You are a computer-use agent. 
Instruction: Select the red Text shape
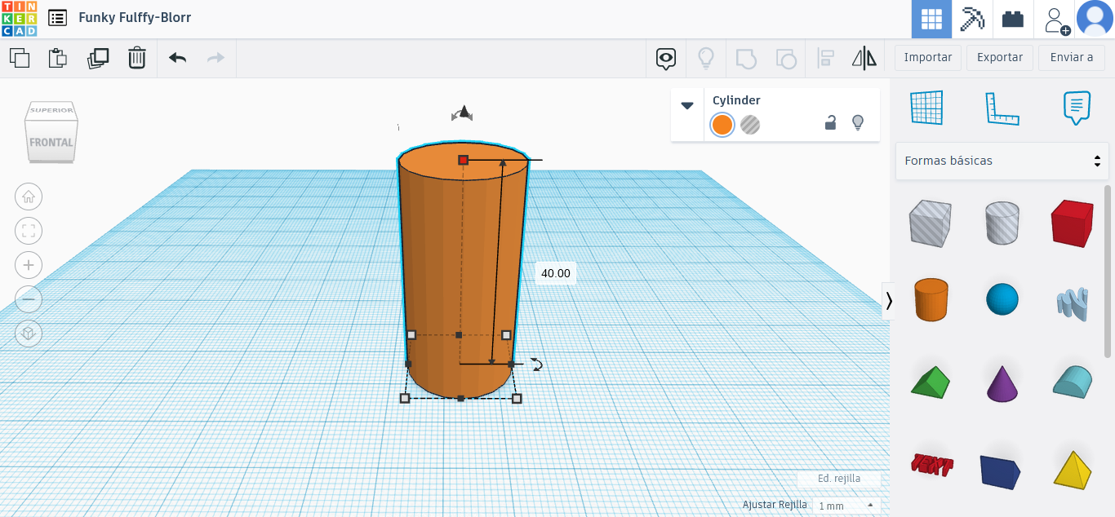click(931, 465)
